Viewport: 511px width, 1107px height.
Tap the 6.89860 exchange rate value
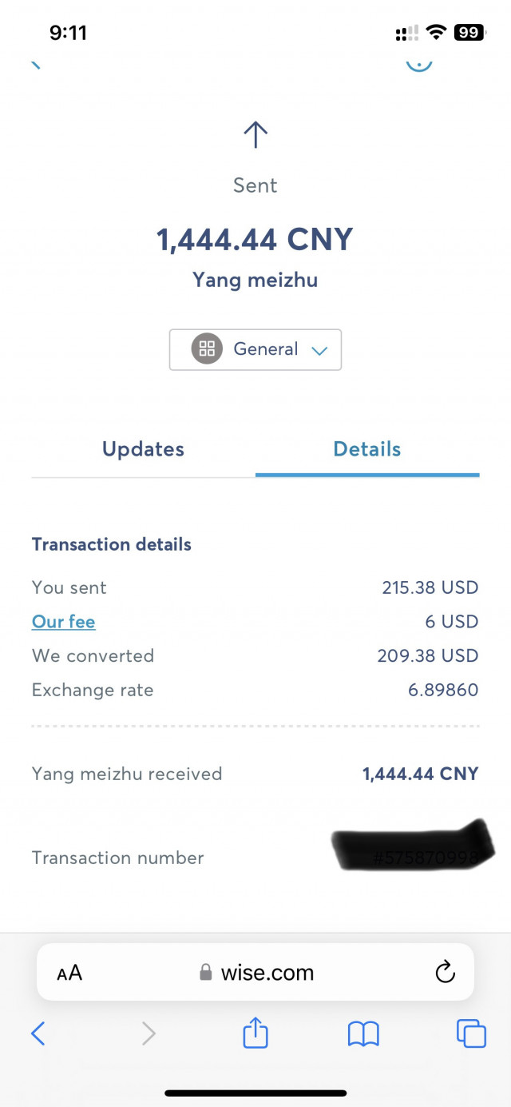443,690
